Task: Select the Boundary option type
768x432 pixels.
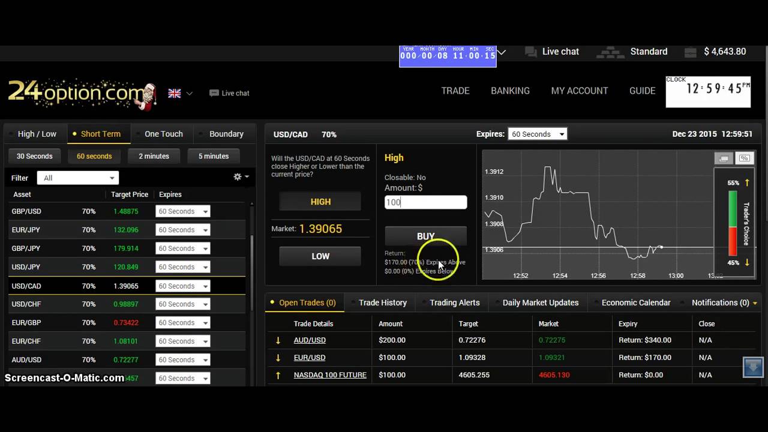Action: pyautogui.click(x=226, y=134)
